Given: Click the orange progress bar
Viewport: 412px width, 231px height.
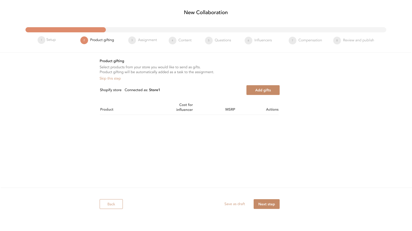Looking at the screenshot, I should pyautogui.click(x=65, y=30).
